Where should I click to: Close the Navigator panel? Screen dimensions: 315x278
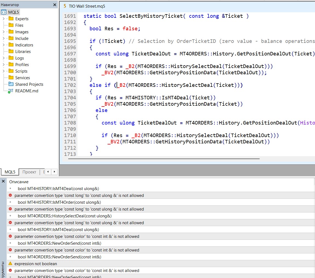pos(55,5)
